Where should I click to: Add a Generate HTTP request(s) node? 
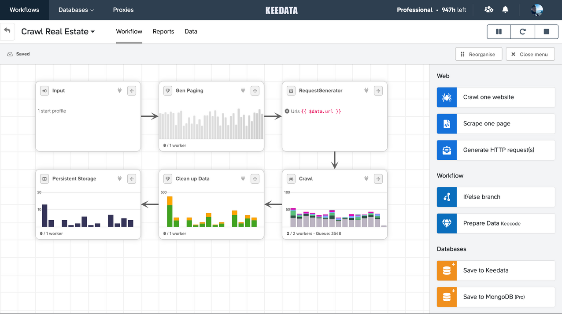coord(496,150)
